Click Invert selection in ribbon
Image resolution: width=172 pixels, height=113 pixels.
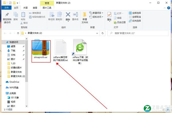pos(135,21)
